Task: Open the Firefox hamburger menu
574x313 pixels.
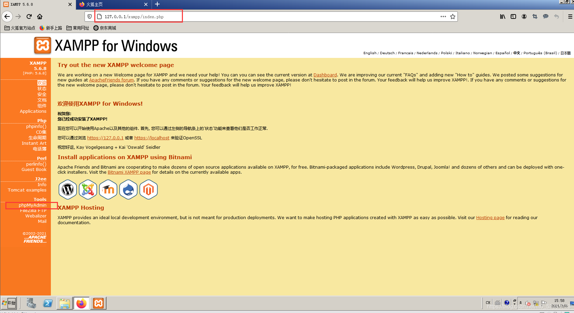Action: (x=570, y=16)
